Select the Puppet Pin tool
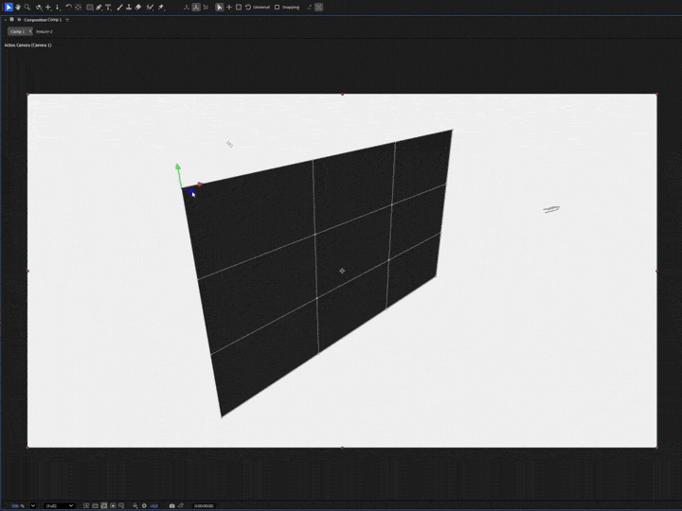The width and height of the screenshot is (682, 511). [x=161, y=7]
